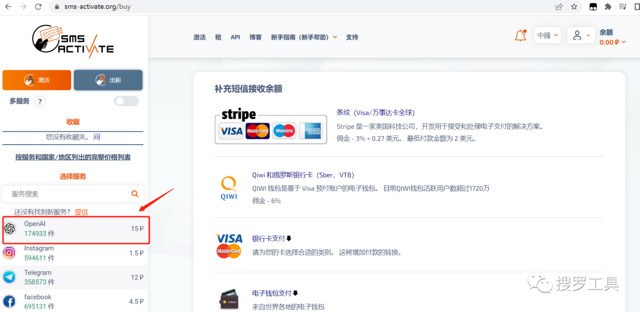
Task: Click the padlock icon in address bar
Action: 57,7
